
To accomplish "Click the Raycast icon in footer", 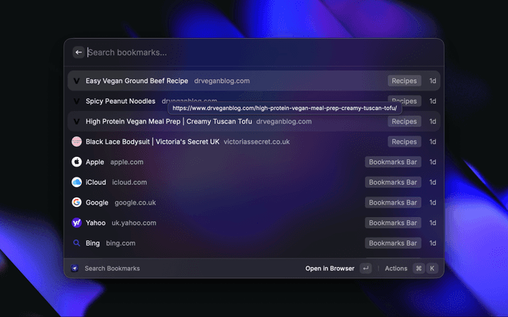I will (x=75, y=269).
